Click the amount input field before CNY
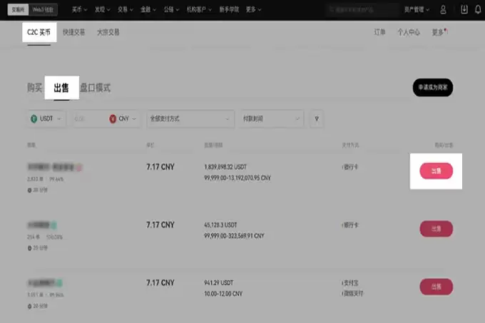Screen dimensions: 485x323 pos(89,118)
